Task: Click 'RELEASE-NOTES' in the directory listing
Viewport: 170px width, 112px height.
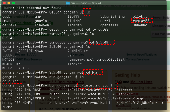Action: tap(15, 68)
